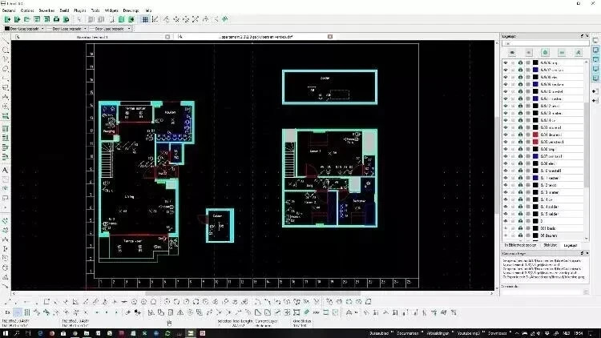
Task: Click float button of layer list panel header
Action: click(582, 36)
